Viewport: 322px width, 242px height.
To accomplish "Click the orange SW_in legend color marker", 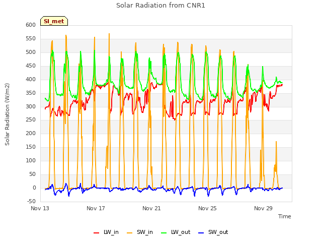I will click(130, 233).
